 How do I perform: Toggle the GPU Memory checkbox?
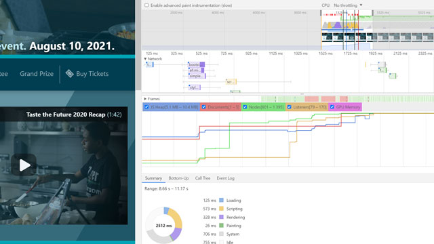point(332,107)
